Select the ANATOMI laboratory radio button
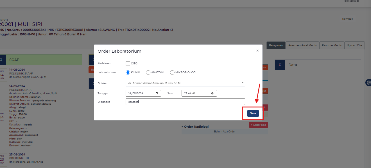The width and height of the screenshot is (371, 168). tap(148, 73)
